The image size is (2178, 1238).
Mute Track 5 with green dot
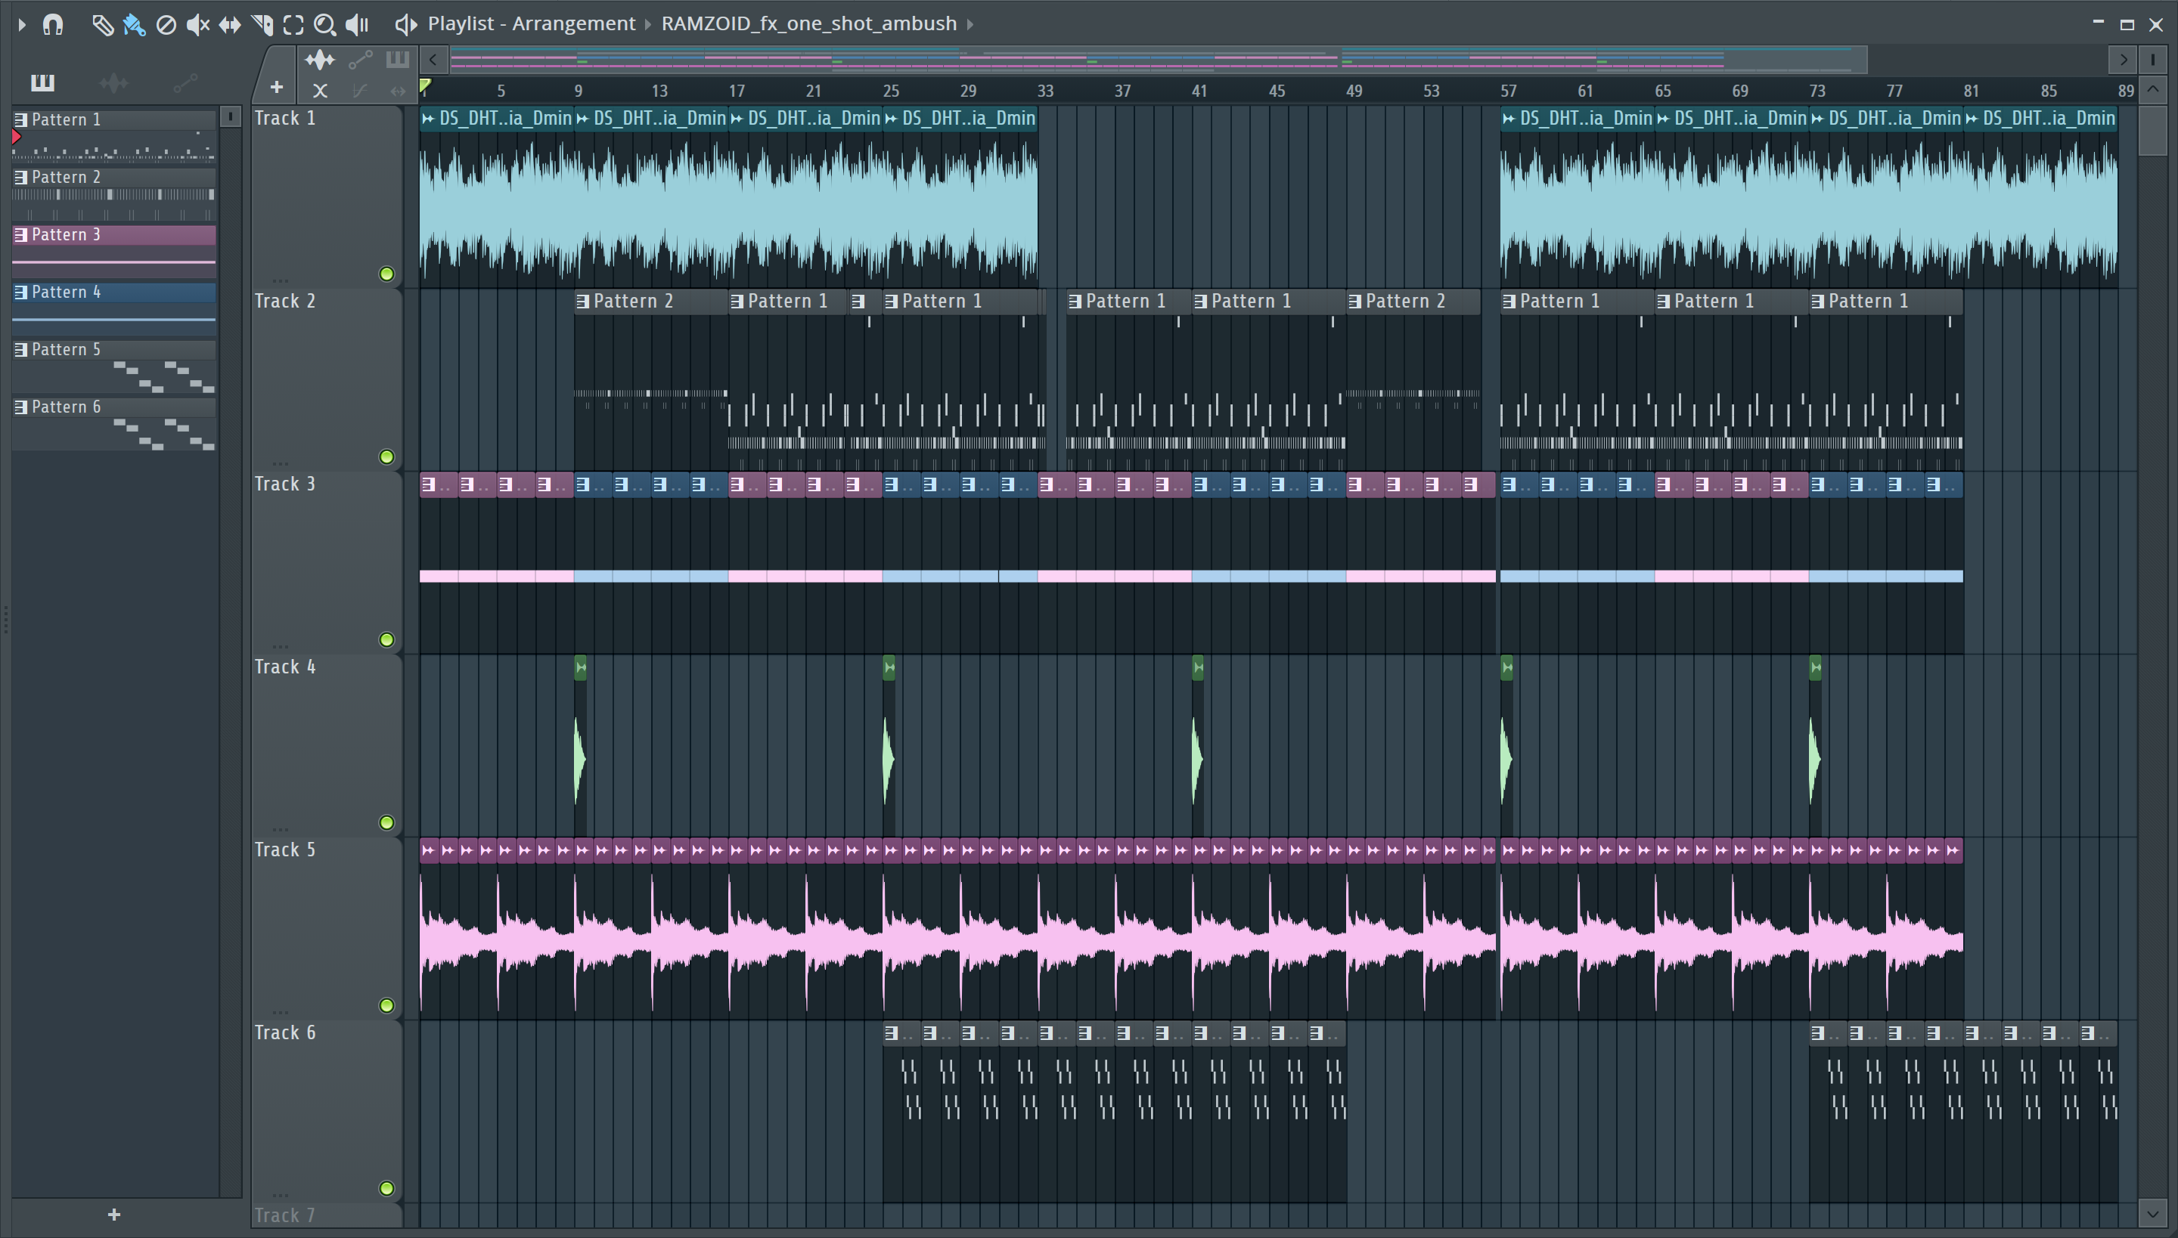pyautogui.click(x=386, y=1005)
